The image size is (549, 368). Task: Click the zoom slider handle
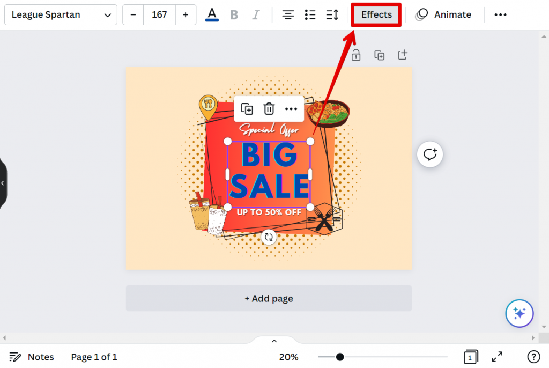pyautogui.click(x=340, y=357)
